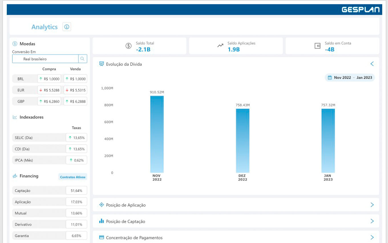Image resolution: width=388 pixels, height=243 pixels.
Task: Click the dollar icon for Saldo Total
Action: (129, 46)
